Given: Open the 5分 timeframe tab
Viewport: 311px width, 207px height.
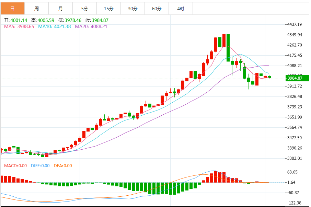Looking at the screenshot, I should tap(84, 8).
